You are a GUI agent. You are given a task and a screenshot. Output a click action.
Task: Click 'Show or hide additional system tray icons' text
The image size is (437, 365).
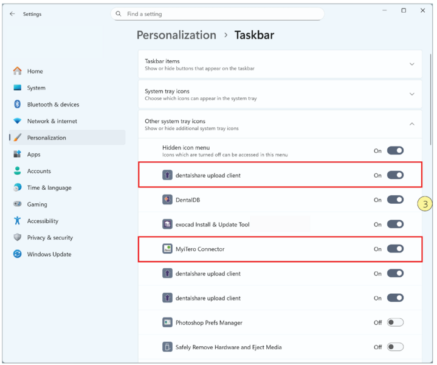coord(191,128)
